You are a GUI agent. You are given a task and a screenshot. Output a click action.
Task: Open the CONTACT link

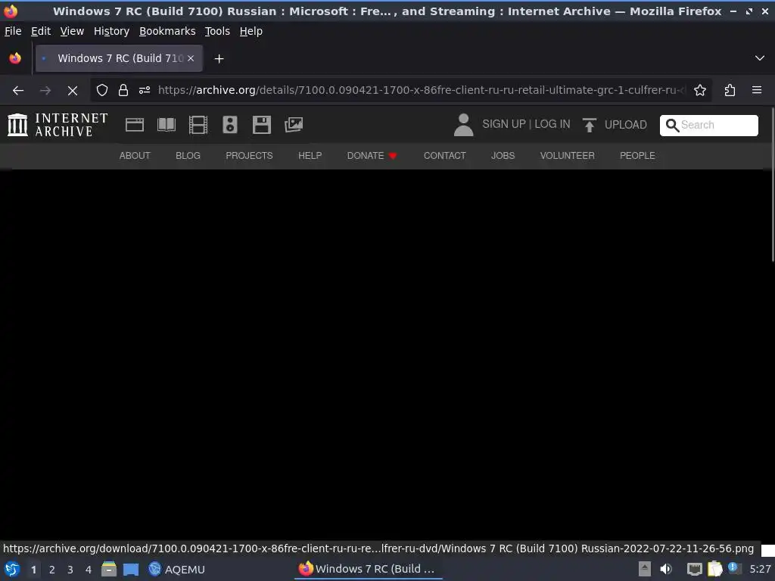444,156
